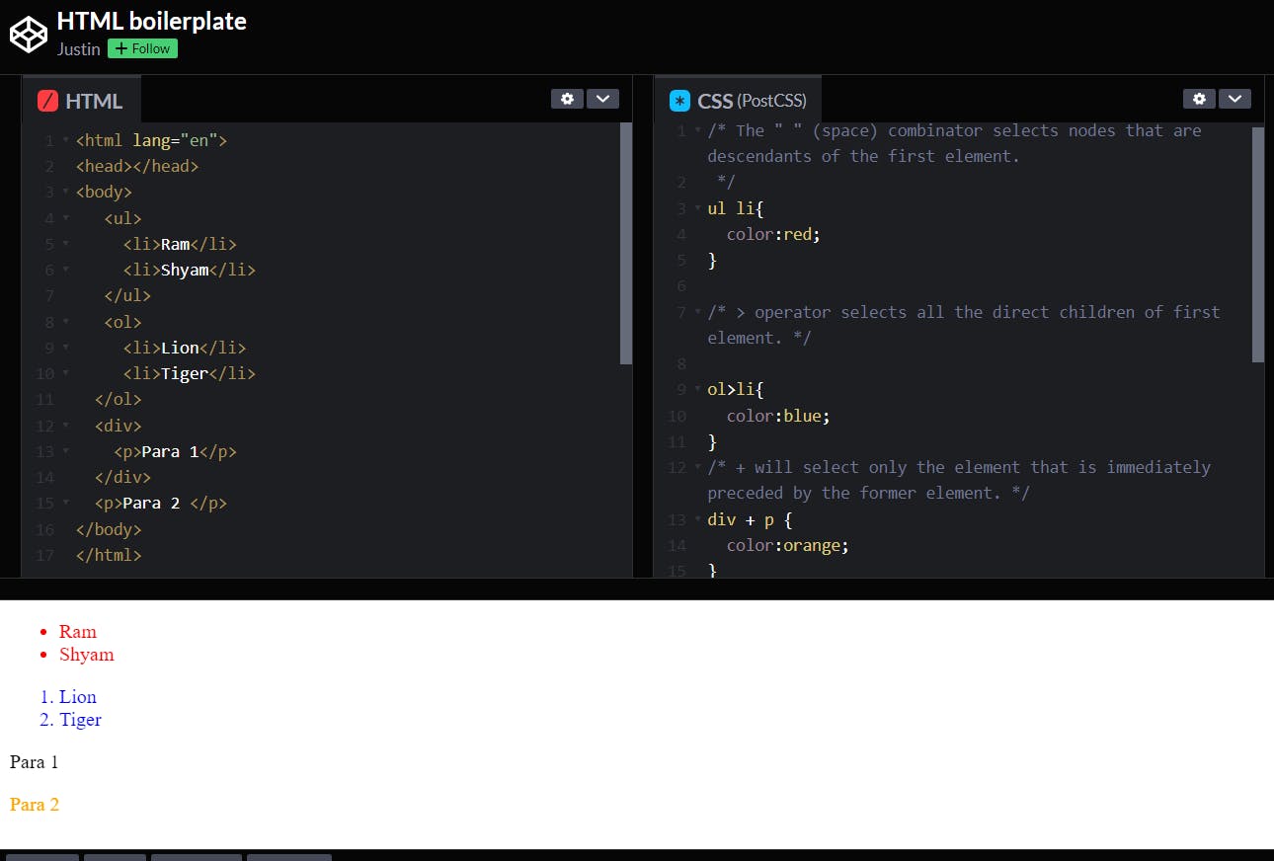Click the HTML editor vertical scrollbar
1274x861 pixels.
coord(626,244)
